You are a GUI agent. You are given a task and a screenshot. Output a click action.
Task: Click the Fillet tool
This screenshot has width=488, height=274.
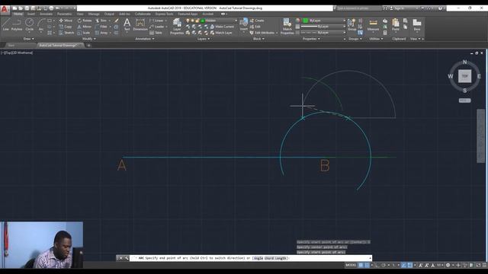coord(101,27)
